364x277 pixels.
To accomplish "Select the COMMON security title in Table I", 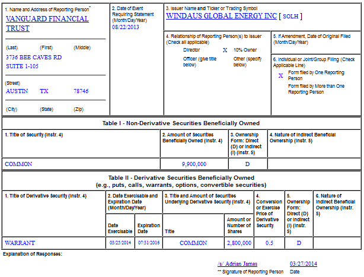I will tap(18, 164).
